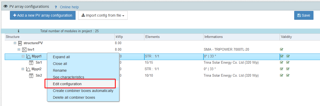Click the Inv1 validity checkmark

point(282,49)
